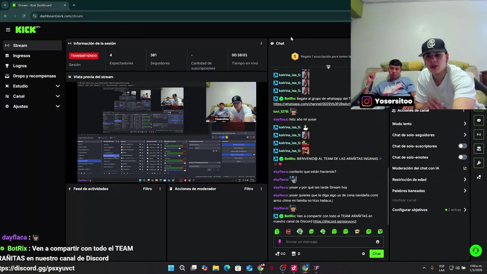Image resolution: width=487 pixels, height=274 pixels.
Task: Expand Chat de solo-seguidores setting
Action: [x=429, y=135]
